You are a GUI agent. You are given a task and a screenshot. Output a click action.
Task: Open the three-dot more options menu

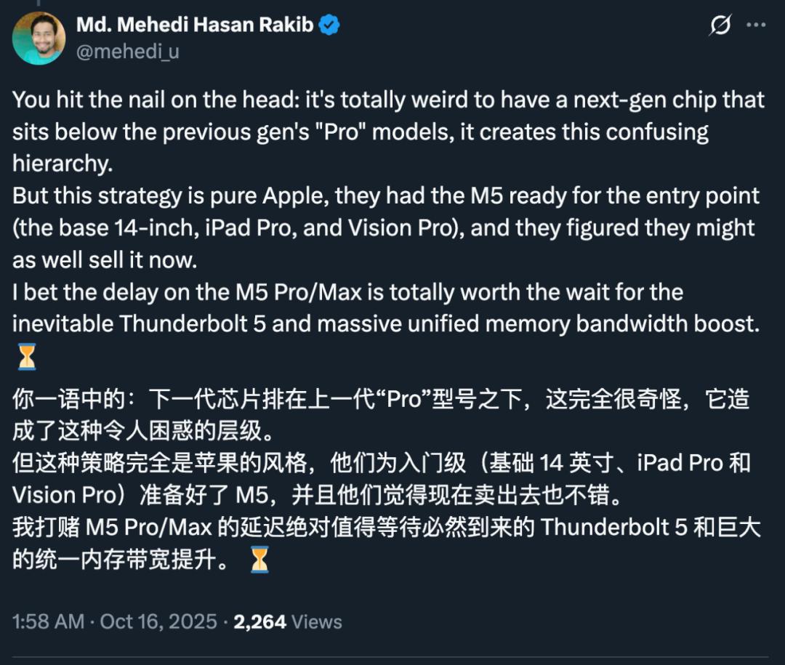point(756,25)
